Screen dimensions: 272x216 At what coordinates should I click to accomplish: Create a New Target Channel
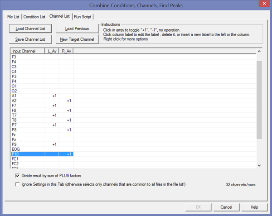click(77, 39)
